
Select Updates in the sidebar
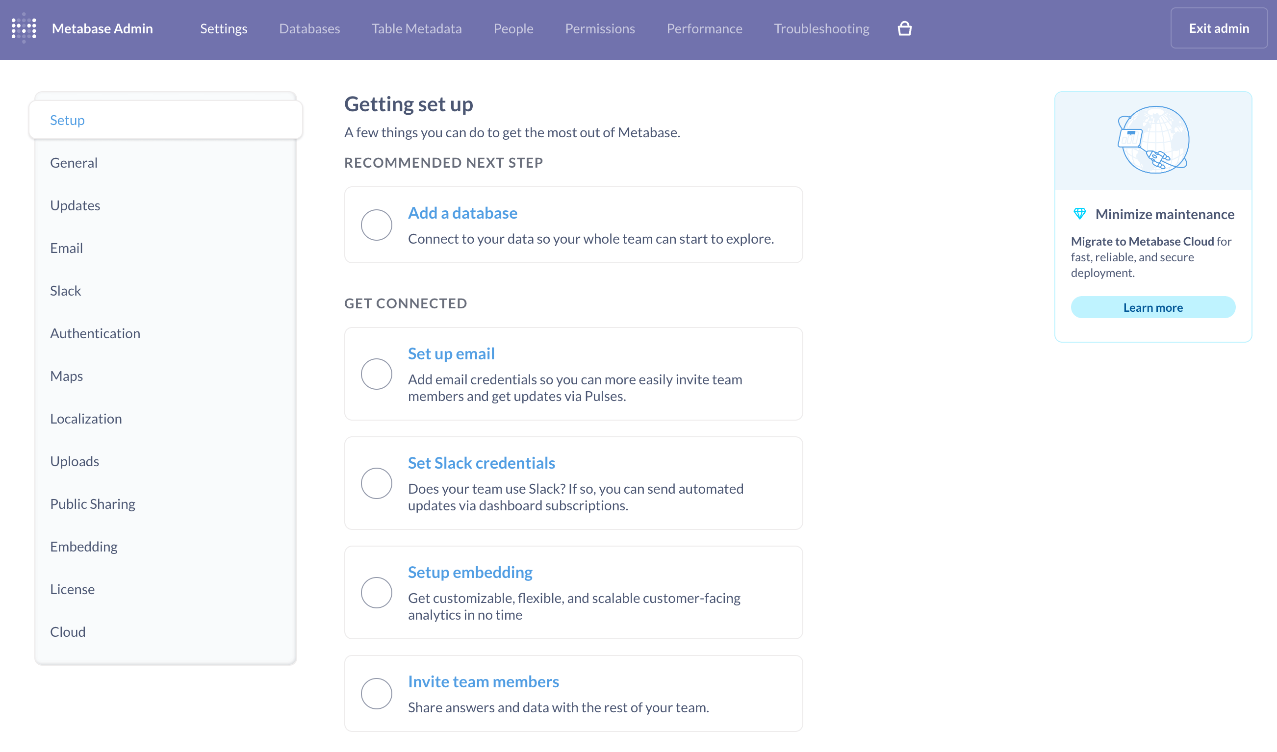tap(166, 205)
